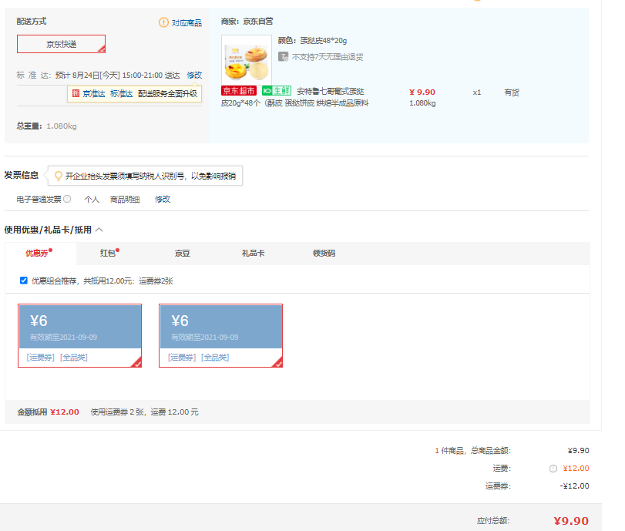
Task: Click 修改 to change delivery time
Action: coord(194,76)
